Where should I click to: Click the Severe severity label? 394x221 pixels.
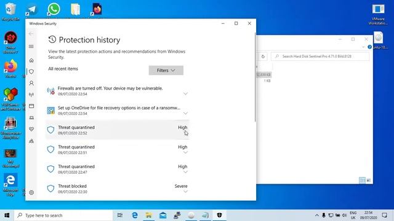(x=181, y=186)
